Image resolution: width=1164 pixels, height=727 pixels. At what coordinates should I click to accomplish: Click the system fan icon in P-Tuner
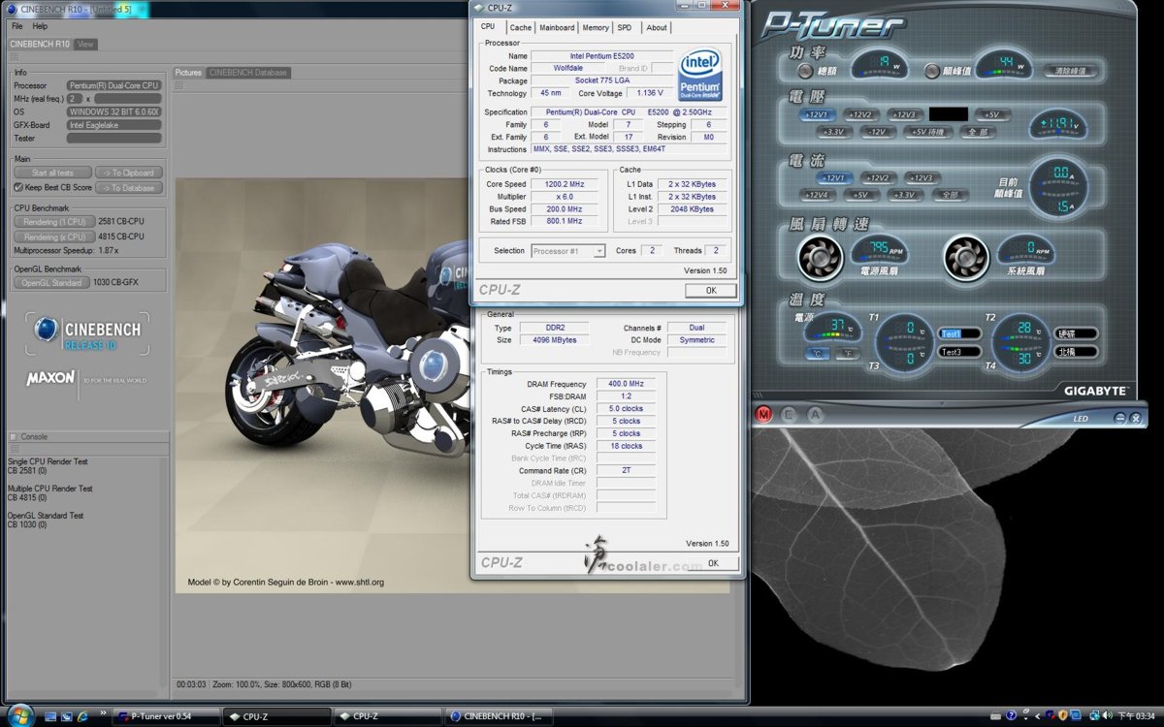pos(967,258)
